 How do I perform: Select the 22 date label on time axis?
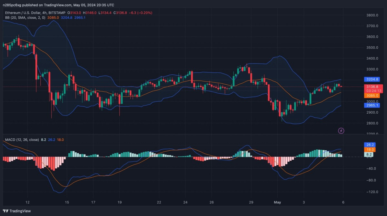[159, 202]
